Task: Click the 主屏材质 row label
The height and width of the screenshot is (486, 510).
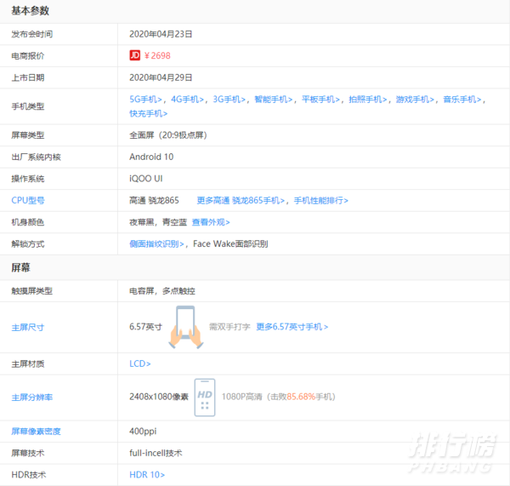Action: (28, 363)
